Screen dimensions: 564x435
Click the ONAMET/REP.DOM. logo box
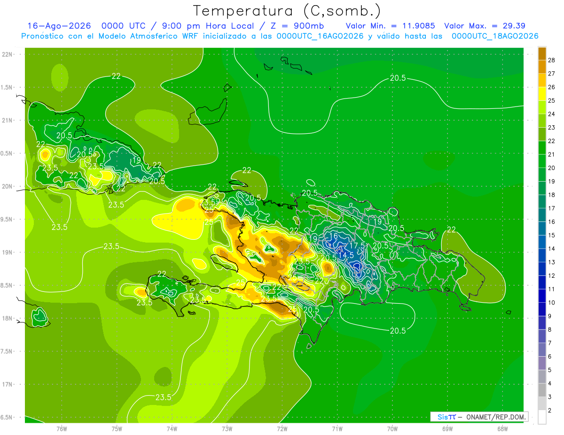coord(479,417)
